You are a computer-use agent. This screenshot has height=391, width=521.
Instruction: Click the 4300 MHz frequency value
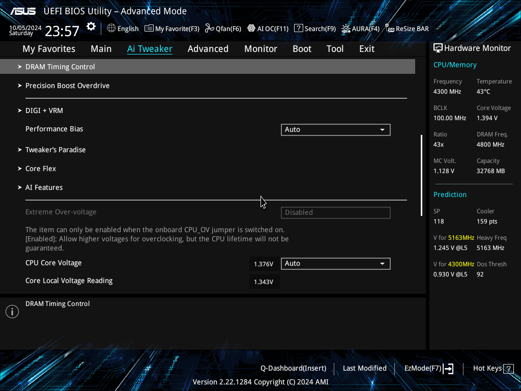pos(447,92)
